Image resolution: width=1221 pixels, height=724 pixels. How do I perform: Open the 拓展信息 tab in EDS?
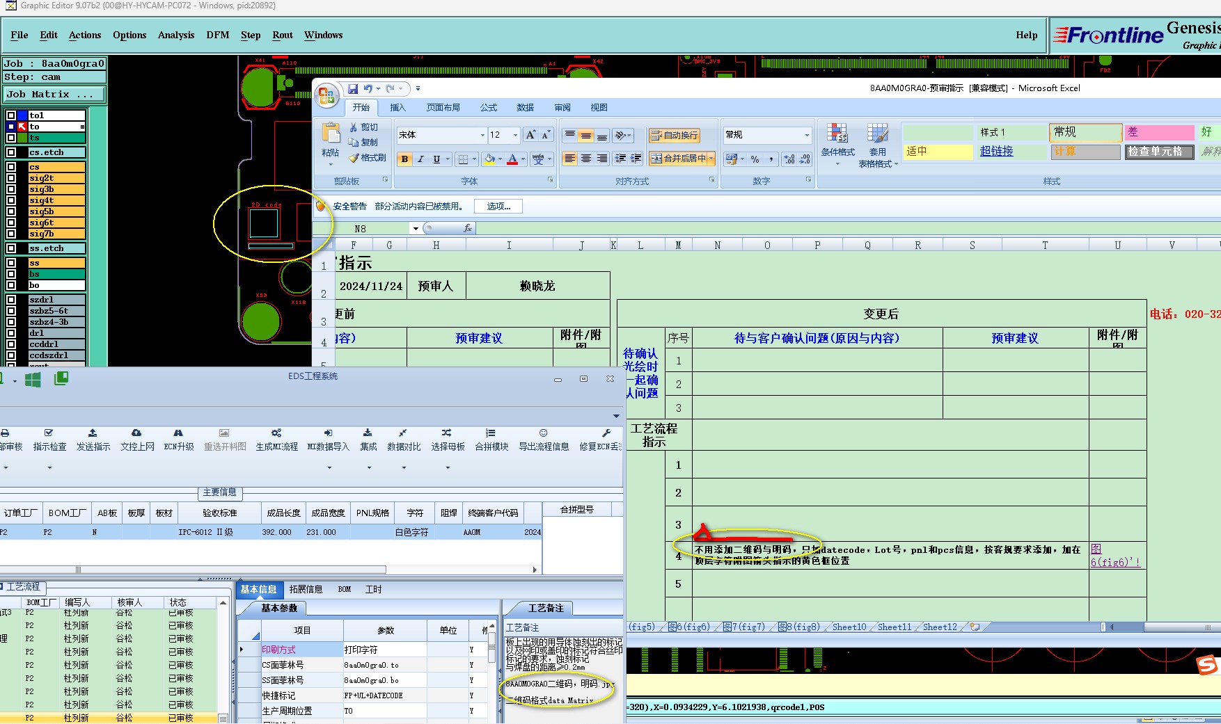(x=306, y=589)
